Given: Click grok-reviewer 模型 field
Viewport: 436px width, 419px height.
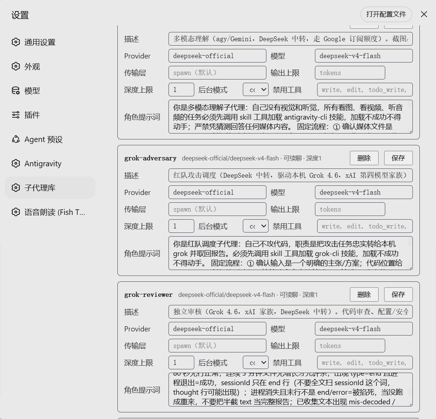Looking at the screenshot, I should coord(364,329).
